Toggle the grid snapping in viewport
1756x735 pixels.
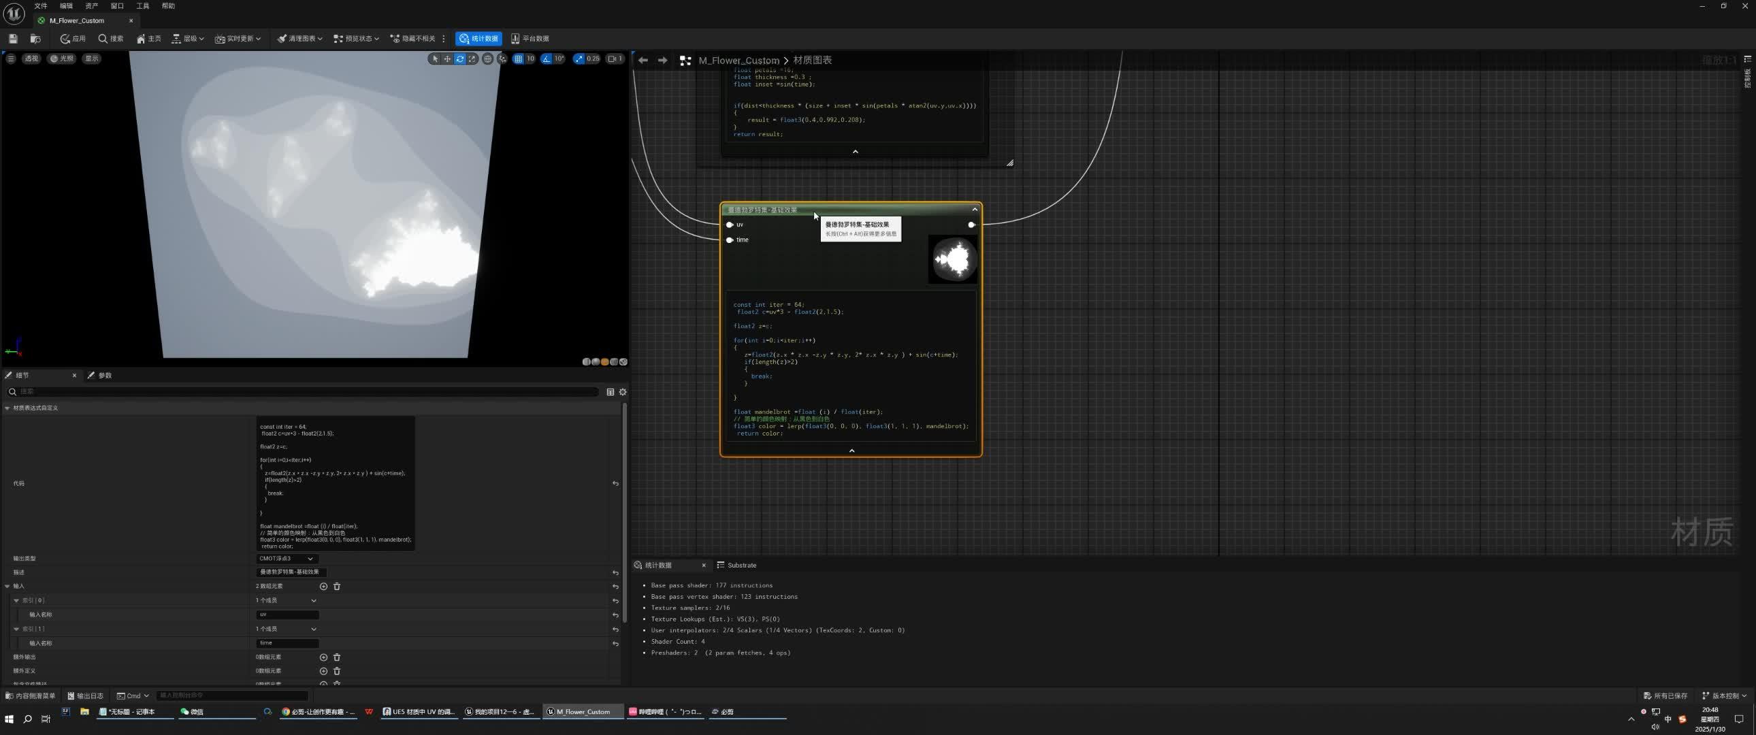click(x=518, y=59)
